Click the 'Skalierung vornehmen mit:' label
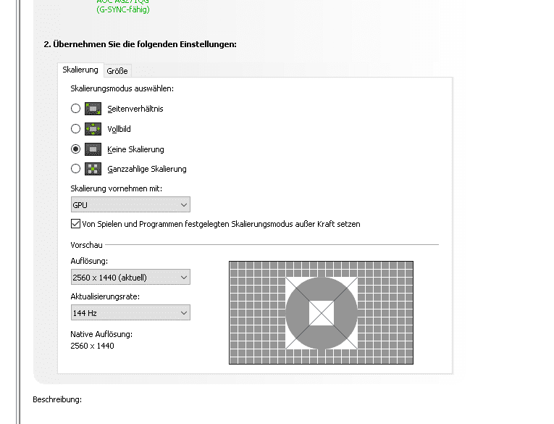554x424 pixels. 117,188
